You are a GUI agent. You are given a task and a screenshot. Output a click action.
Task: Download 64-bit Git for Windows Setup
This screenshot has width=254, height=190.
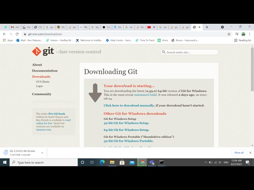coord(126,130)
